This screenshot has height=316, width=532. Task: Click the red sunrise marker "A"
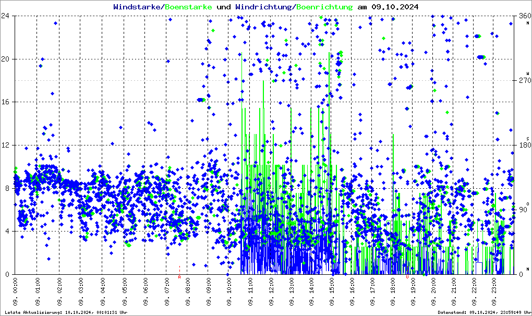(x=179, y=277)
